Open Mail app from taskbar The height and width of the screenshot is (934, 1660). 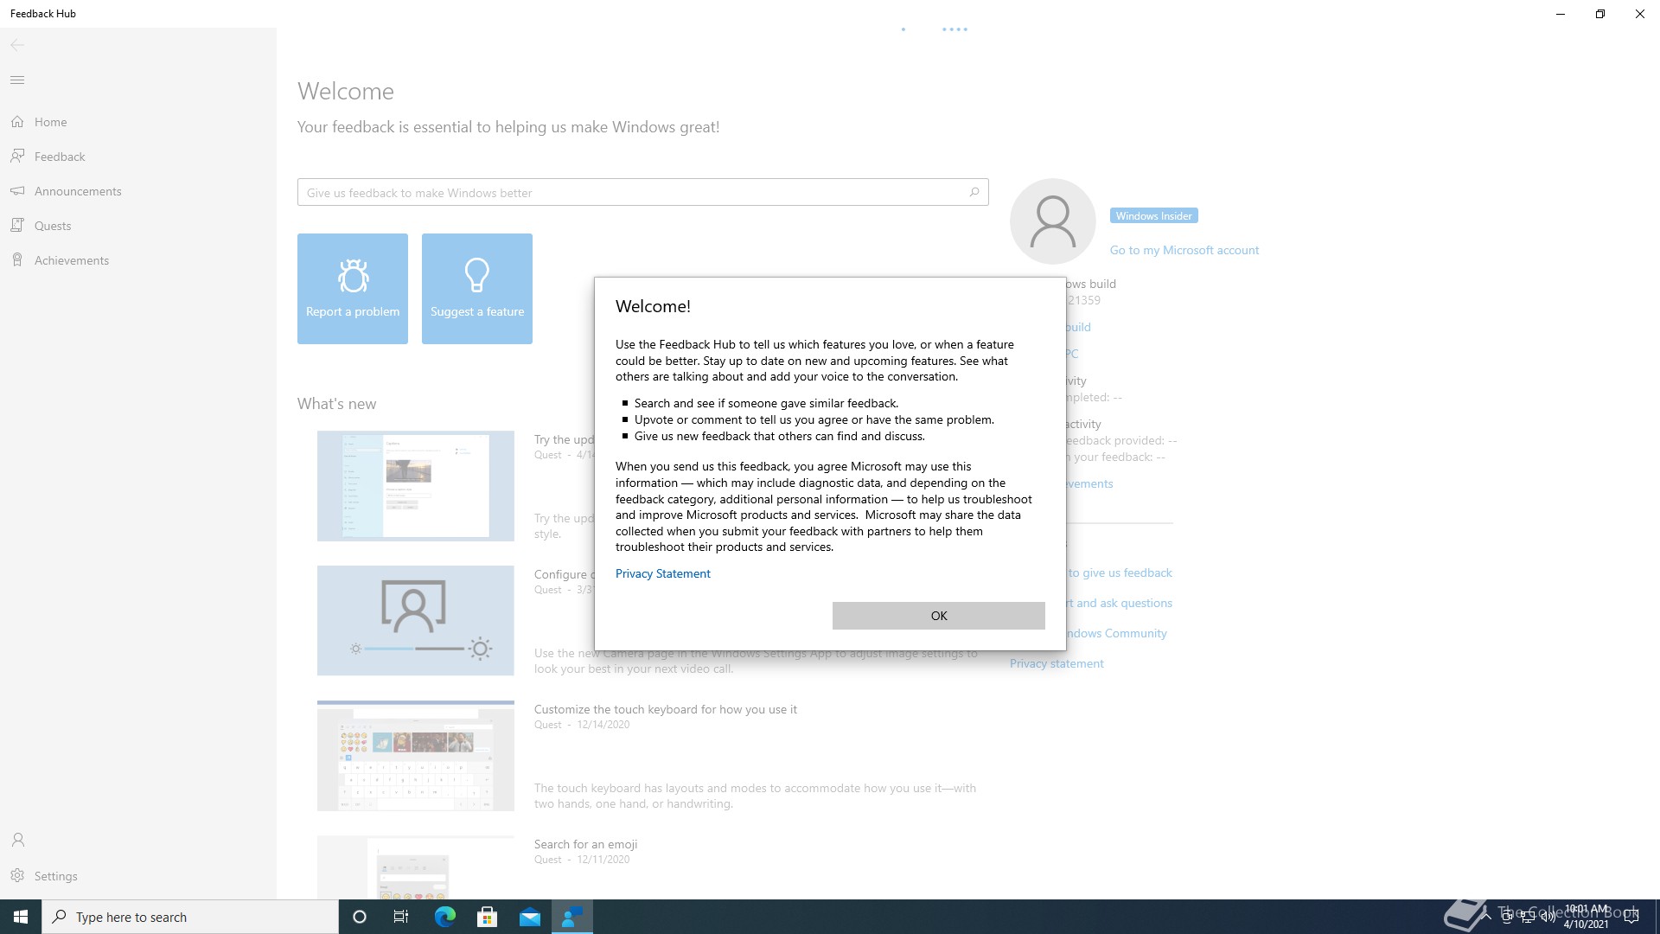529,917
